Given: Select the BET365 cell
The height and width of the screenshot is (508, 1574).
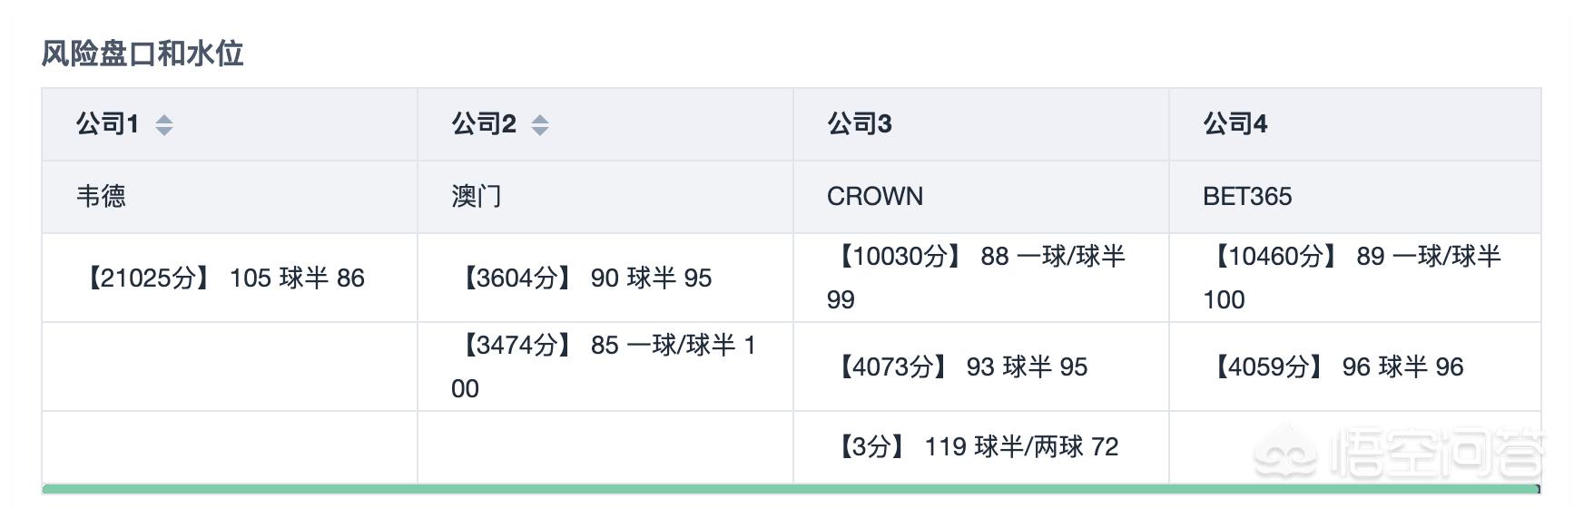Looking at the screenshot, I should (x=1355, y=197).
